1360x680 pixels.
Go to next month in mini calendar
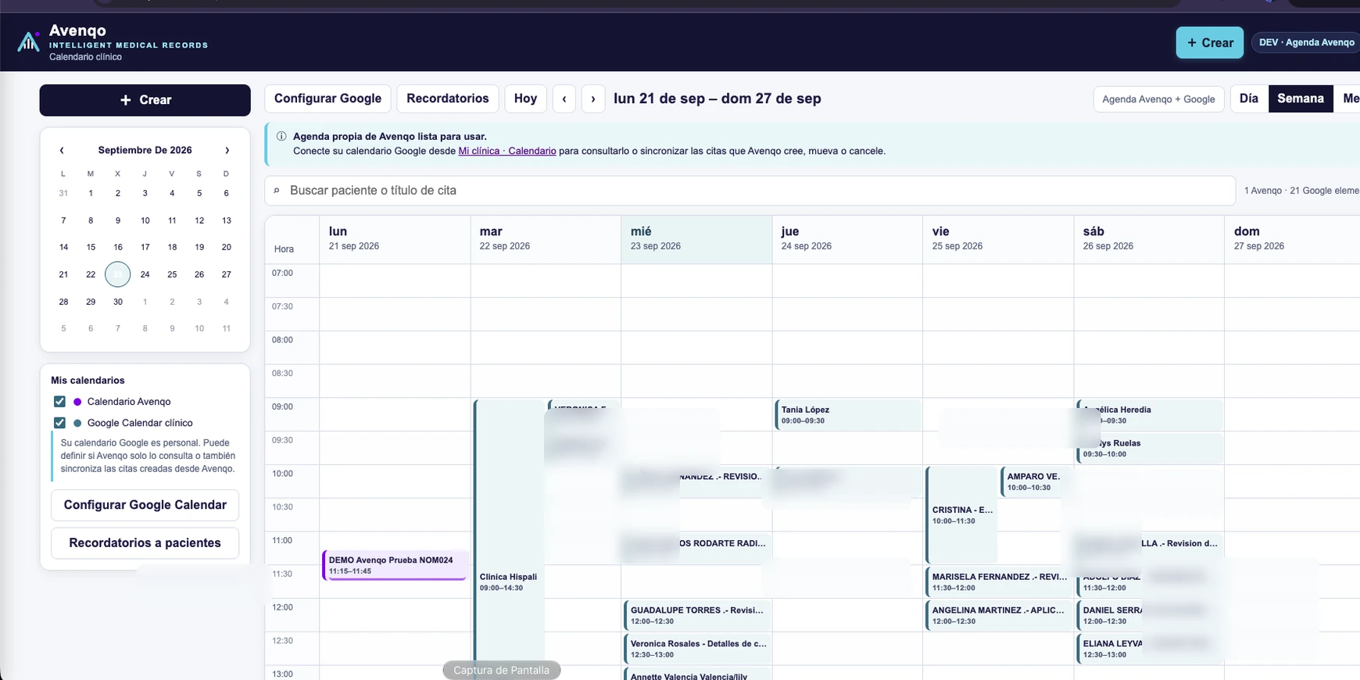pos(227,150)
